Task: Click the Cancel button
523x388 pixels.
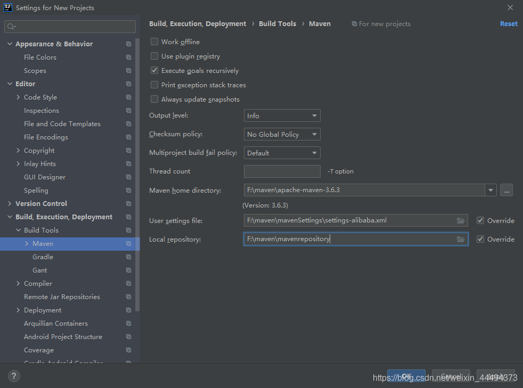Action: pos(451,376)
